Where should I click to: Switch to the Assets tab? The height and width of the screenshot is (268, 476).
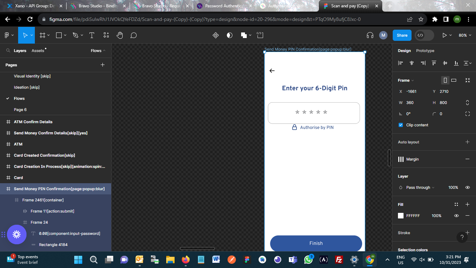[x=38, y=51]
